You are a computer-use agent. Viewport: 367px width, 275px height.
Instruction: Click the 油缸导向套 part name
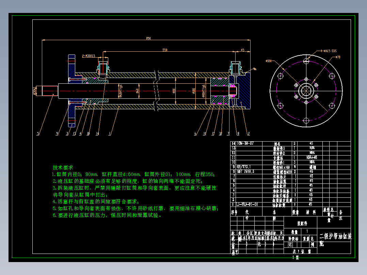coord(281,191)
